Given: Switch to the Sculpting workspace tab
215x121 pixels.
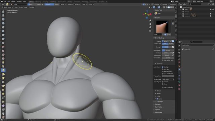Looking at the screenshot, I should (x=45, y=2).
